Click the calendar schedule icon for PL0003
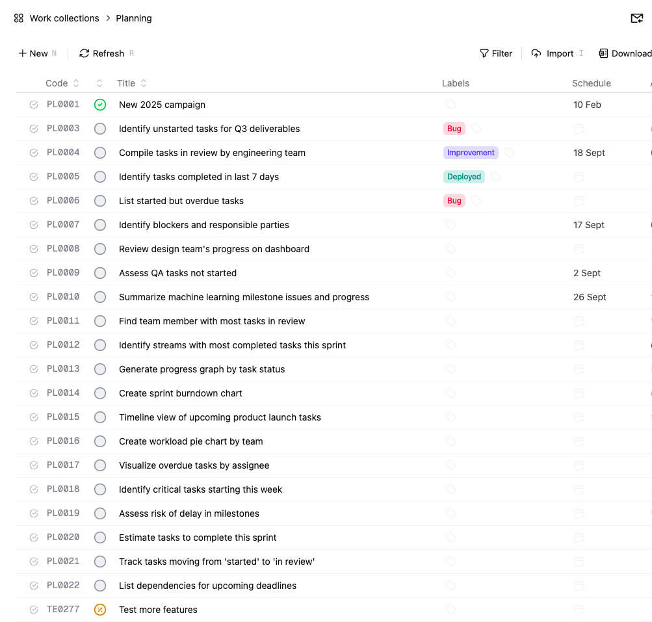The image size is (652, 622). pyautogui.click(x=579, y=129)
